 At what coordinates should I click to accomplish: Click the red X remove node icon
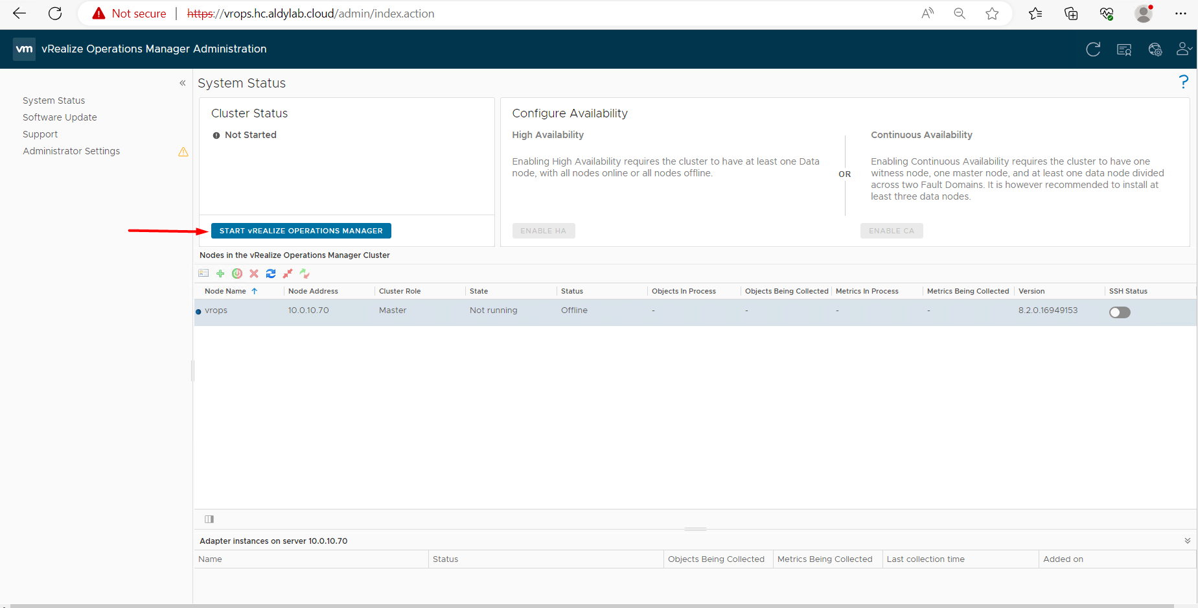pyautogui.click(x=254, y=274)
